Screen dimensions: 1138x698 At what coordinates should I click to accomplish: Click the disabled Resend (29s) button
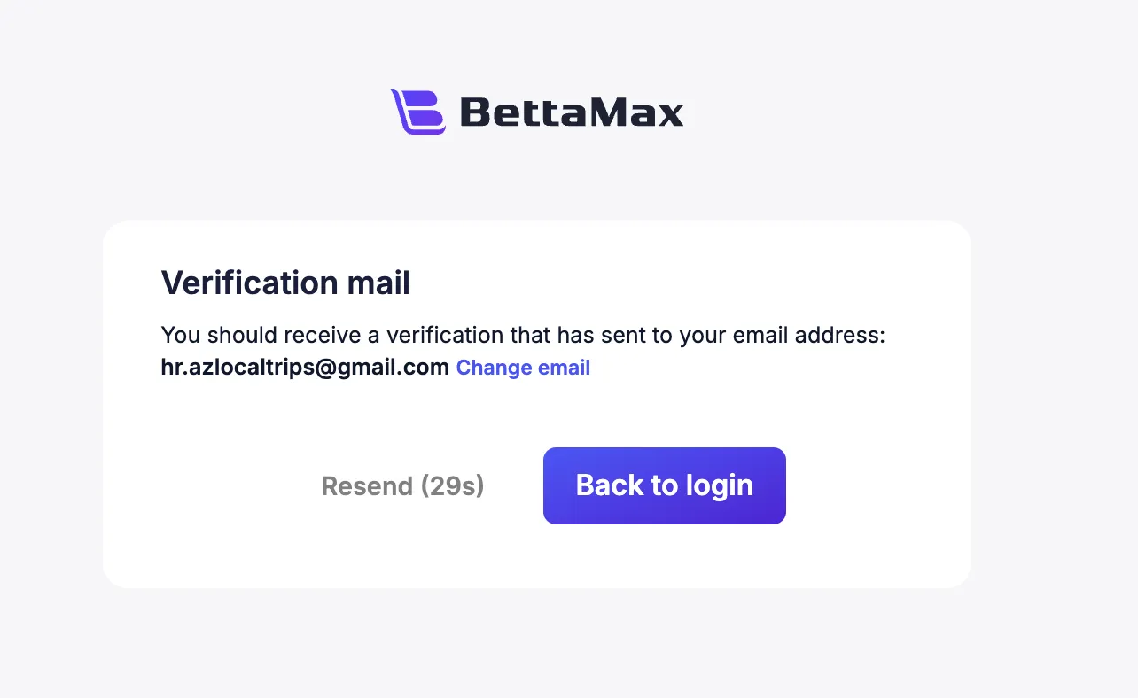(402, 486)
